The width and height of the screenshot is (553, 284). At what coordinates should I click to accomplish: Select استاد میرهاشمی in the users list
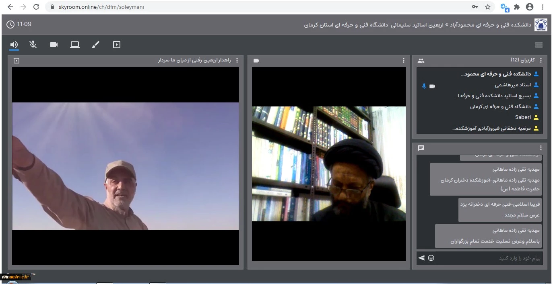coord(513,85)
